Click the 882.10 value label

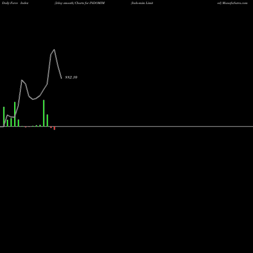71,77
